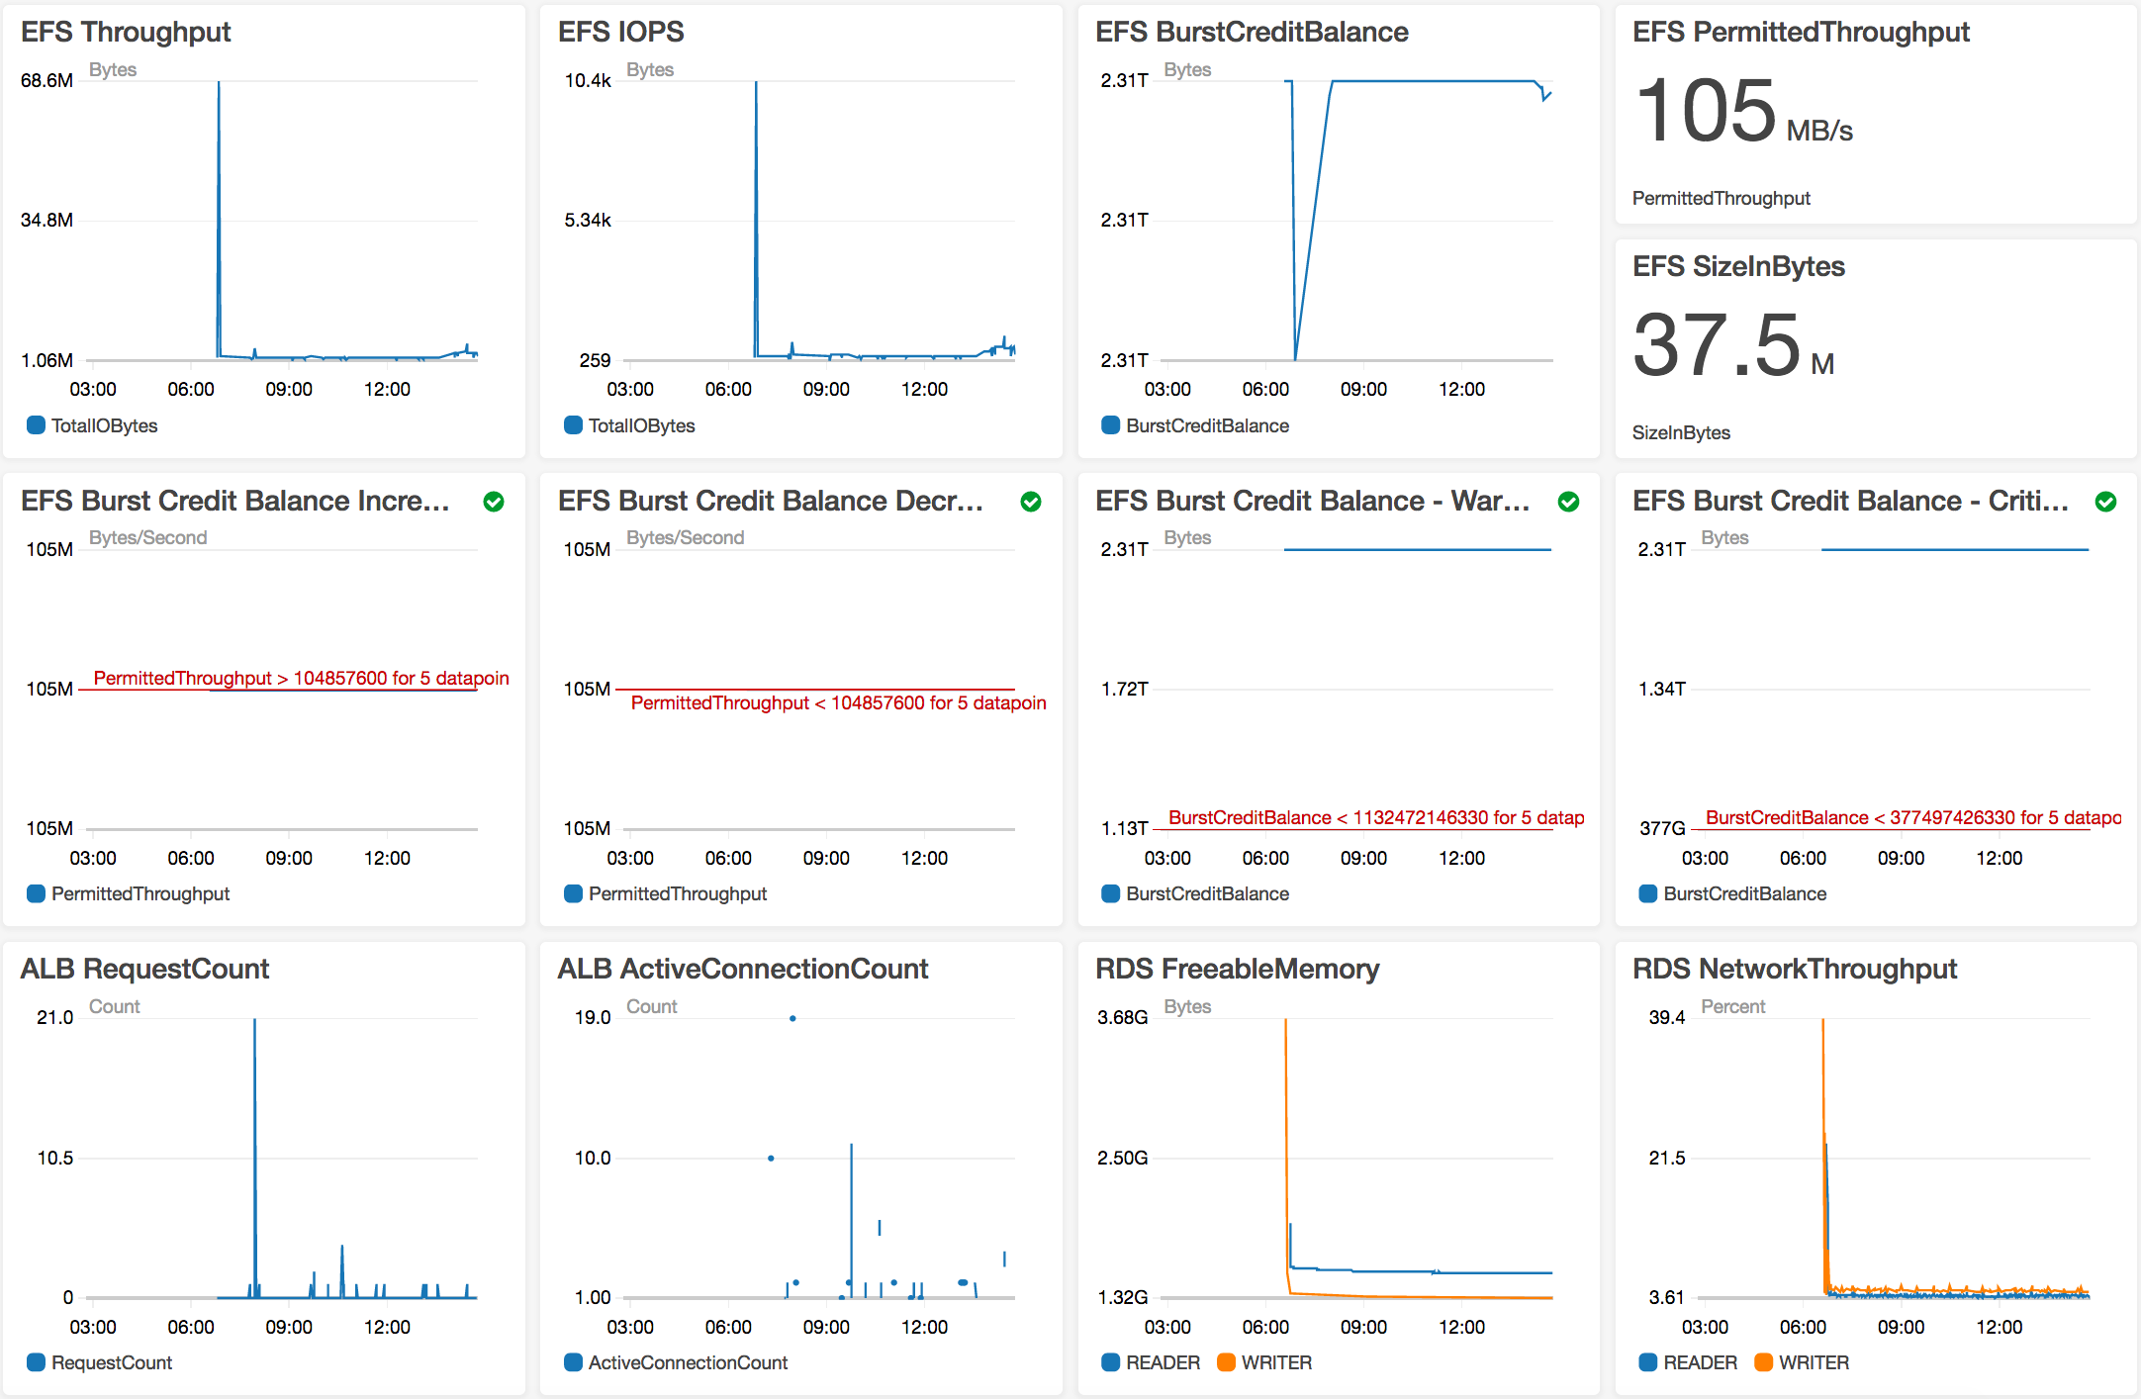This screenshot has height=1399, width=2141.
Task: Click the green OK check on Burst Credit Decrease widget
Action: [1031, 502]
